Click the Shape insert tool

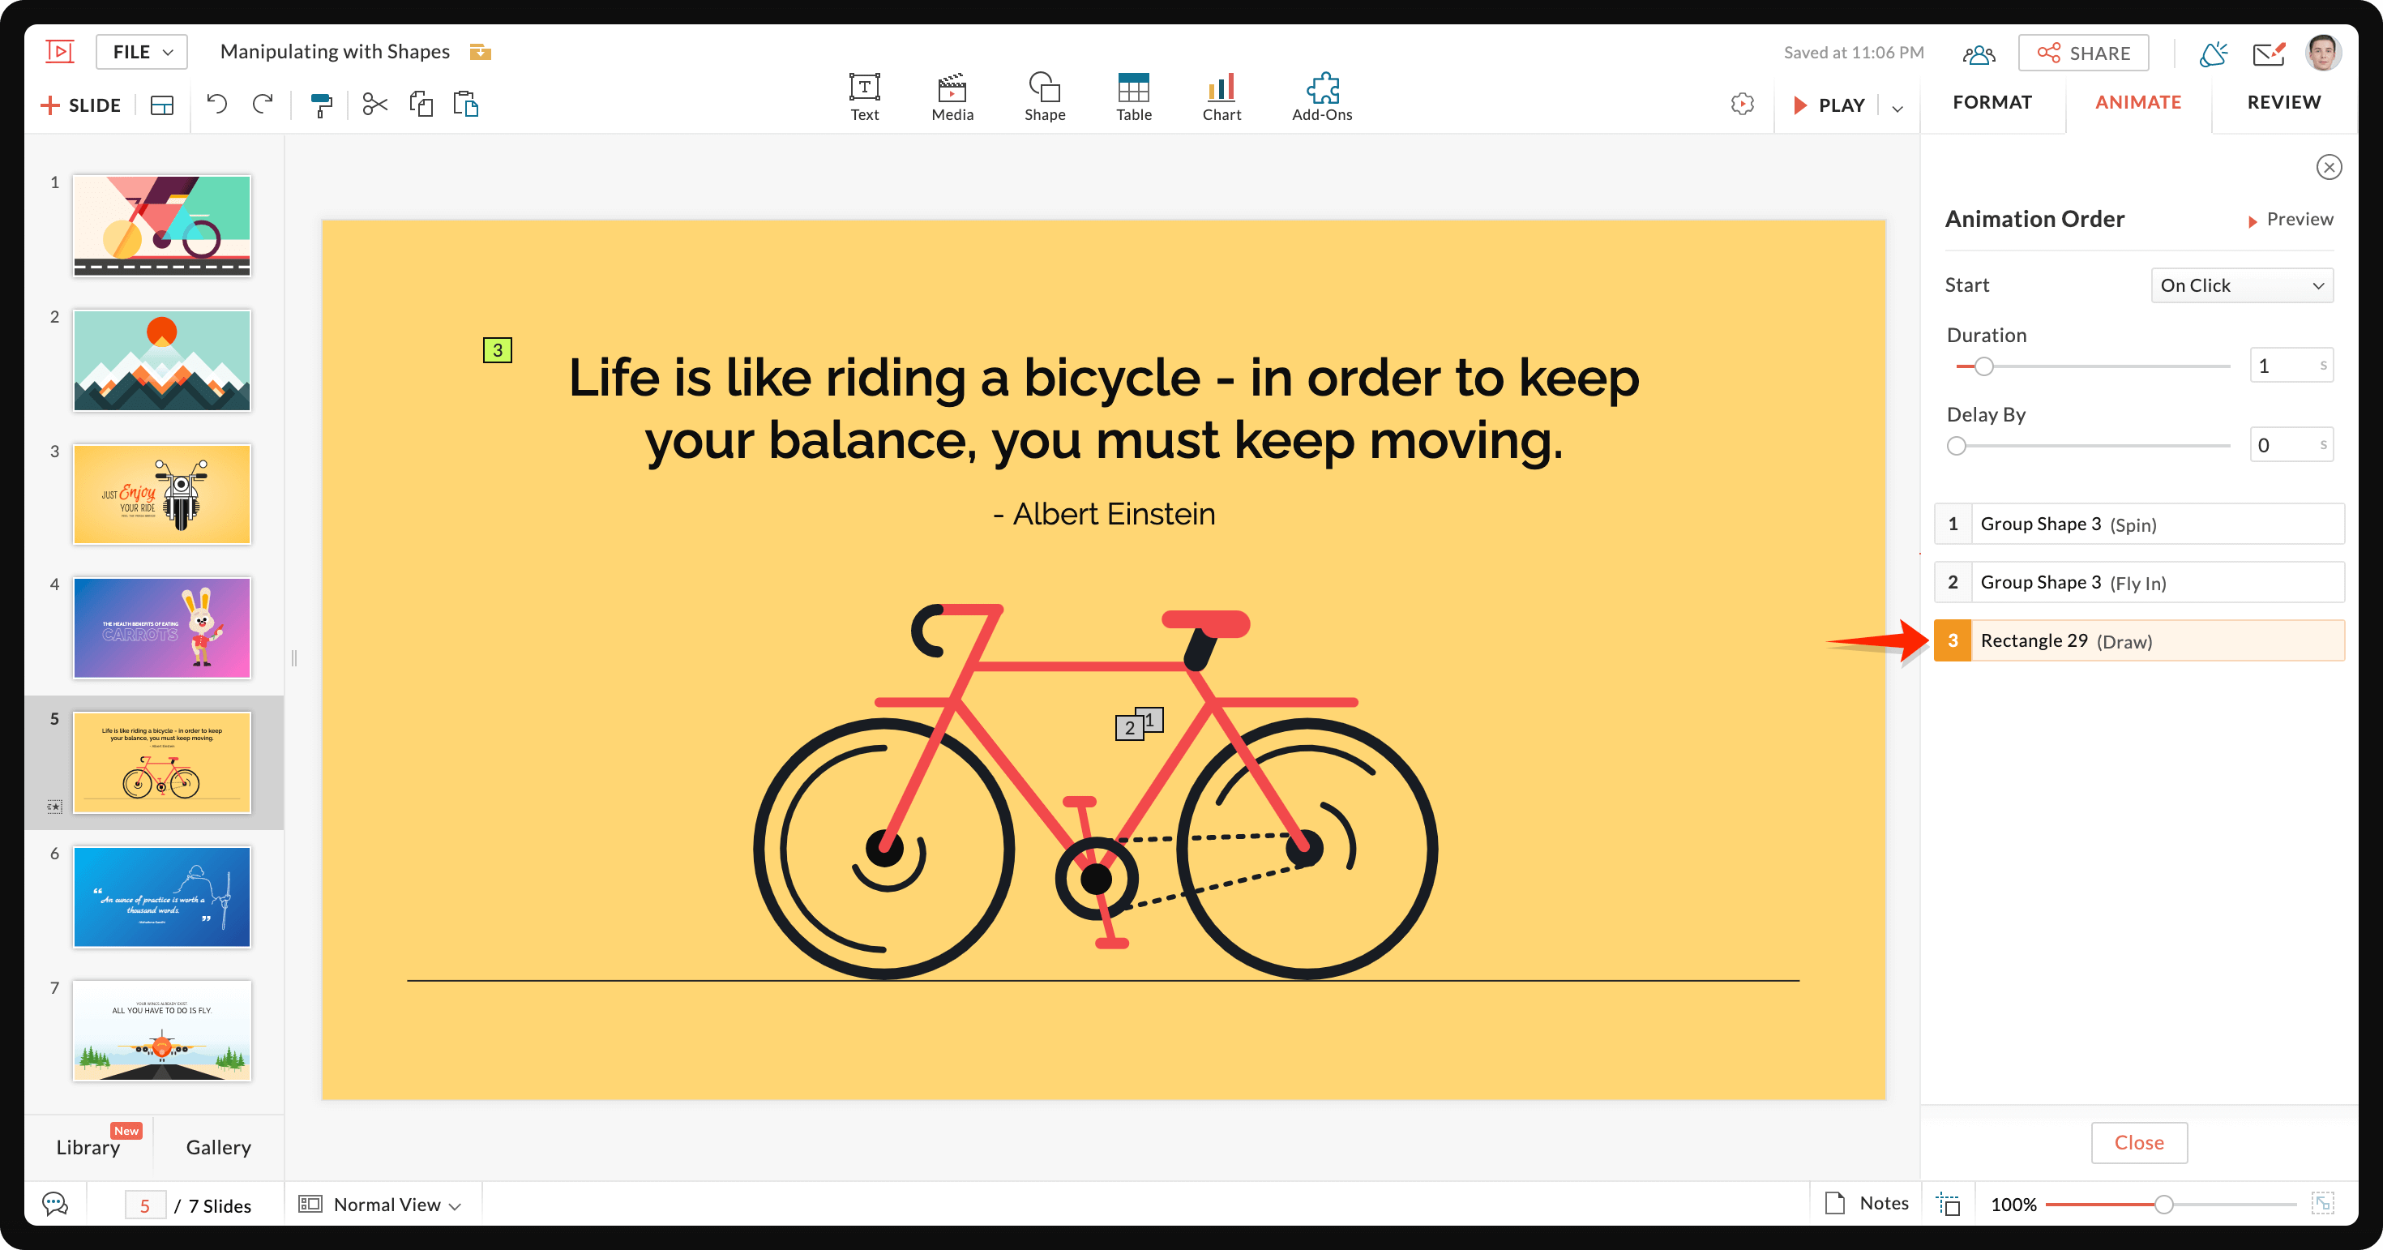1043,96
